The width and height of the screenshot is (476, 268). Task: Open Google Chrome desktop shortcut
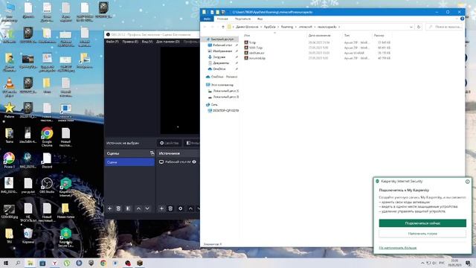[x=47, y=137]
